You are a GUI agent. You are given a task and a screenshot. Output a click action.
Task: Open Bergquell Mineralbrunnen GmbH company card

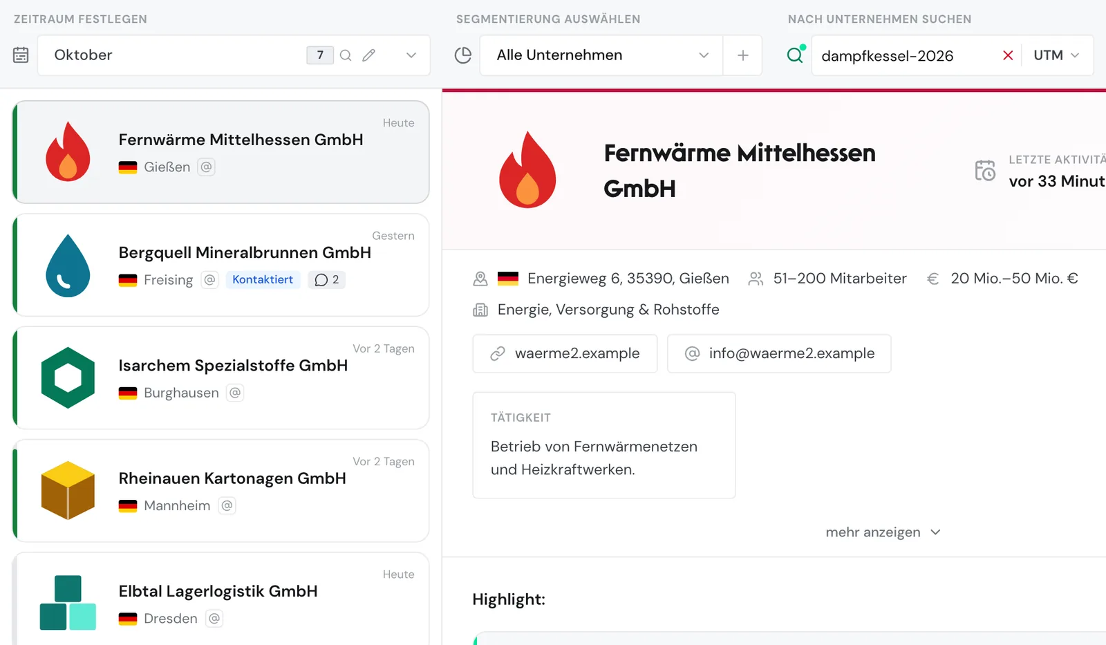tap(221, 265)
